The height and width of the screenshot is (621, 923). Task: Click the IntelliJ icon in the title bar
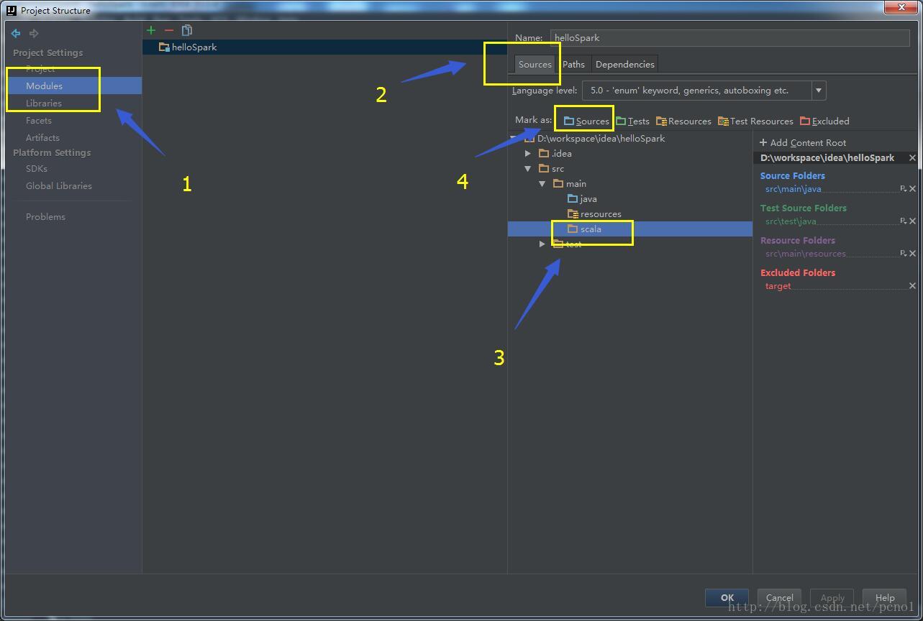coord(11,10)
